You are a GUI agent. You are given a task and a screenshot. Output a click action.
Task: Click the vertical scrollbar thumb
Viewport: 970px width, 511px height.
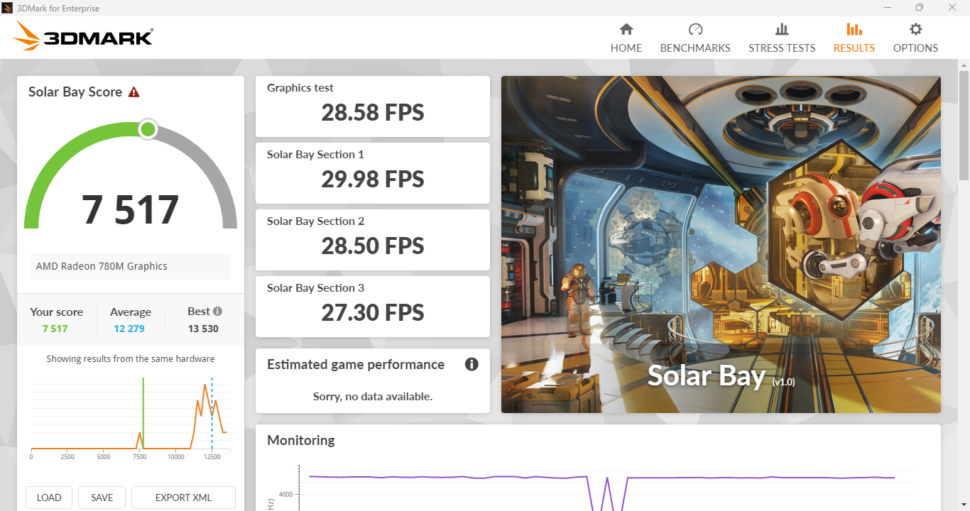click(964, 124)
